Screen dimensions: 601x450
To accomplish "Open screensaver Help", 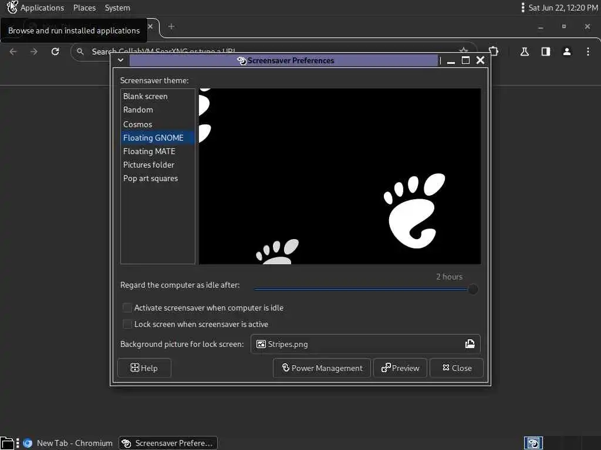I will 144,368.
